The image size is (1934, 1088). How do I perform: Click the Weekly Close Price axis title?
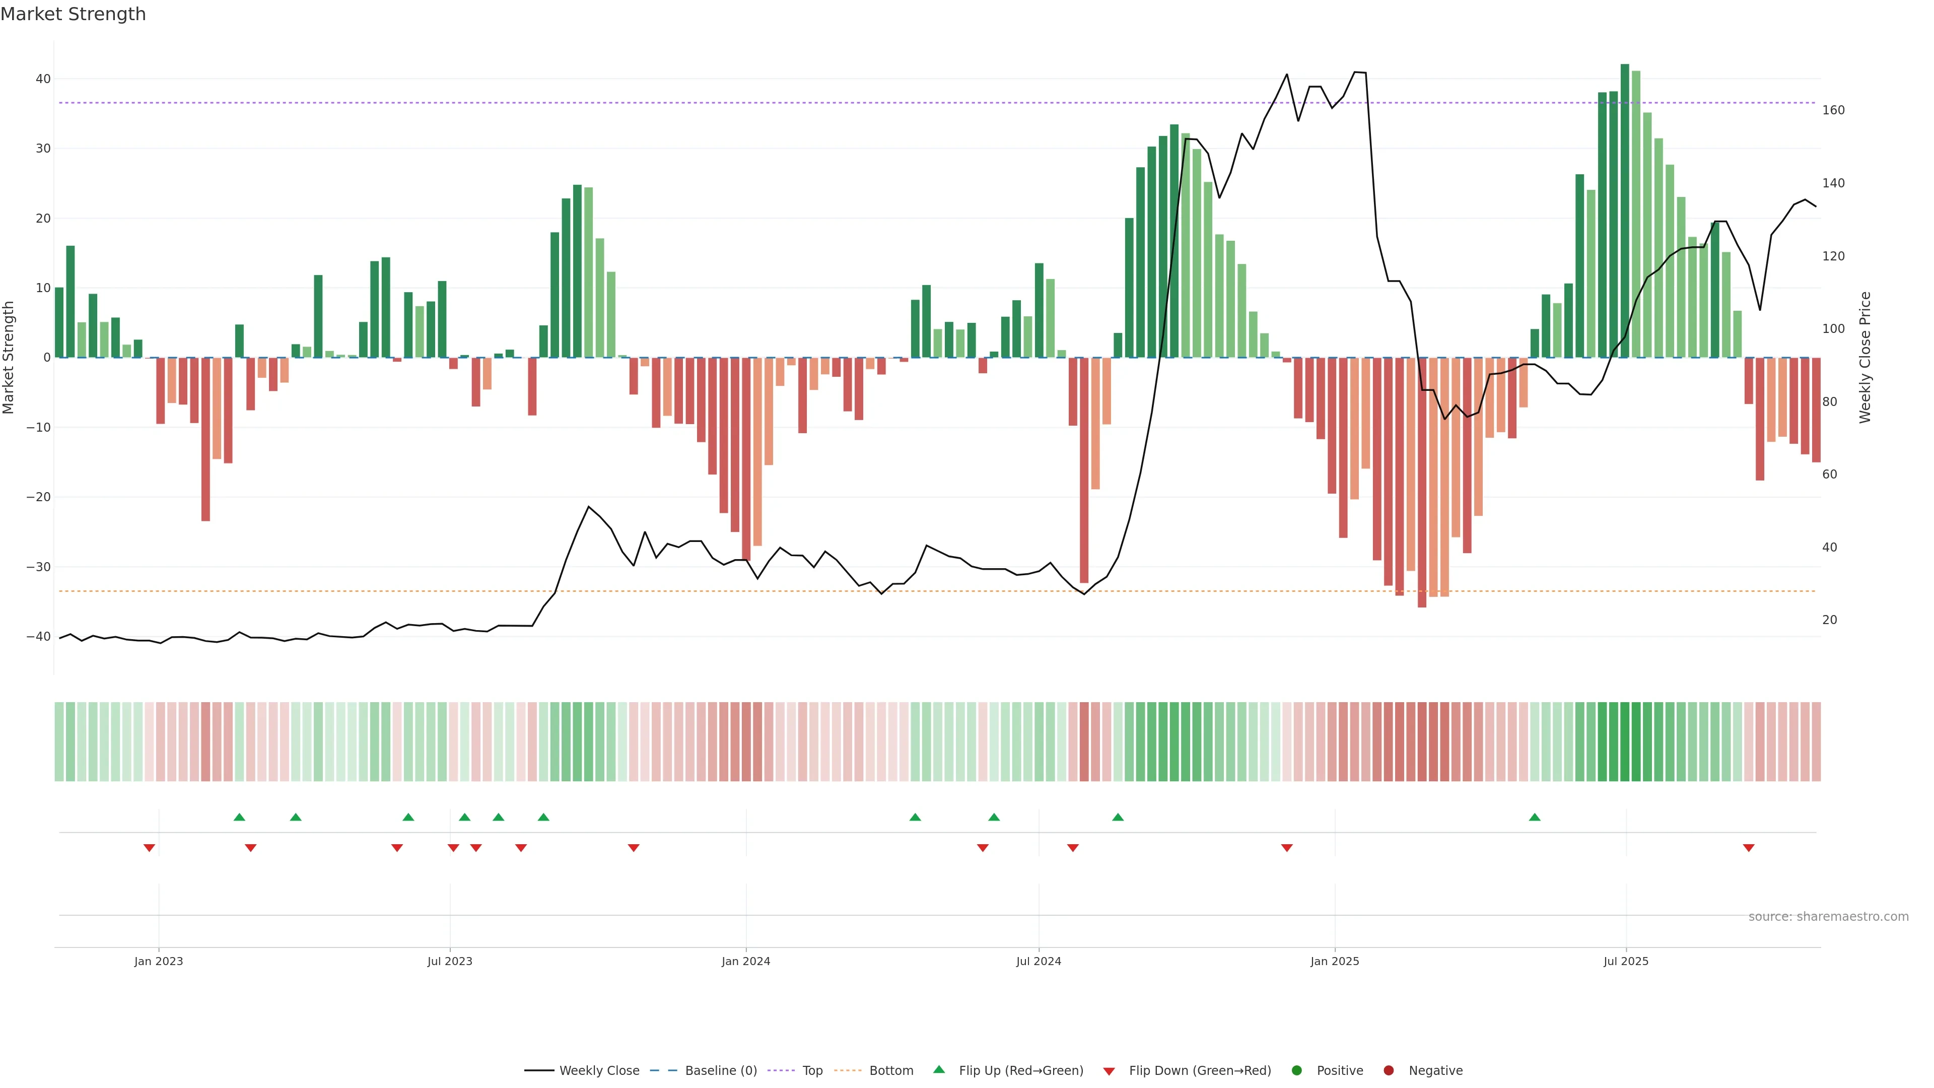pos(1866,358)
